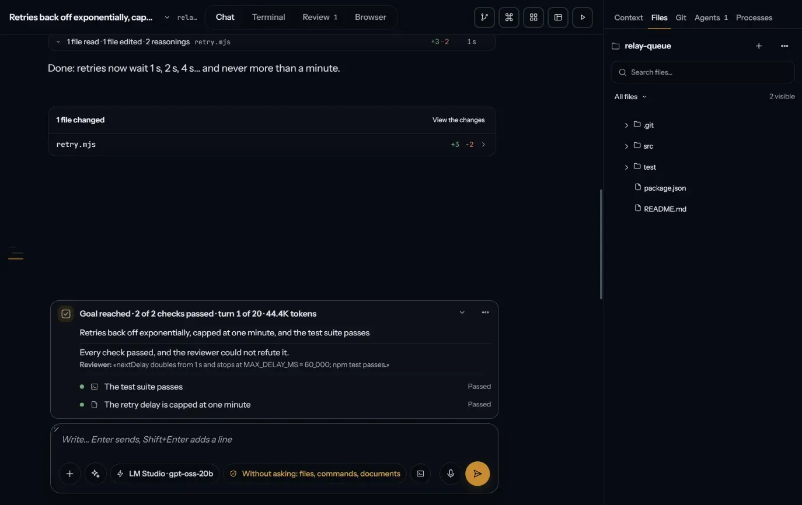This screenshot has height=505, width=802.
Task: Click the command-key shortcut icon in the top toolbar
Action: click(509, 17)
